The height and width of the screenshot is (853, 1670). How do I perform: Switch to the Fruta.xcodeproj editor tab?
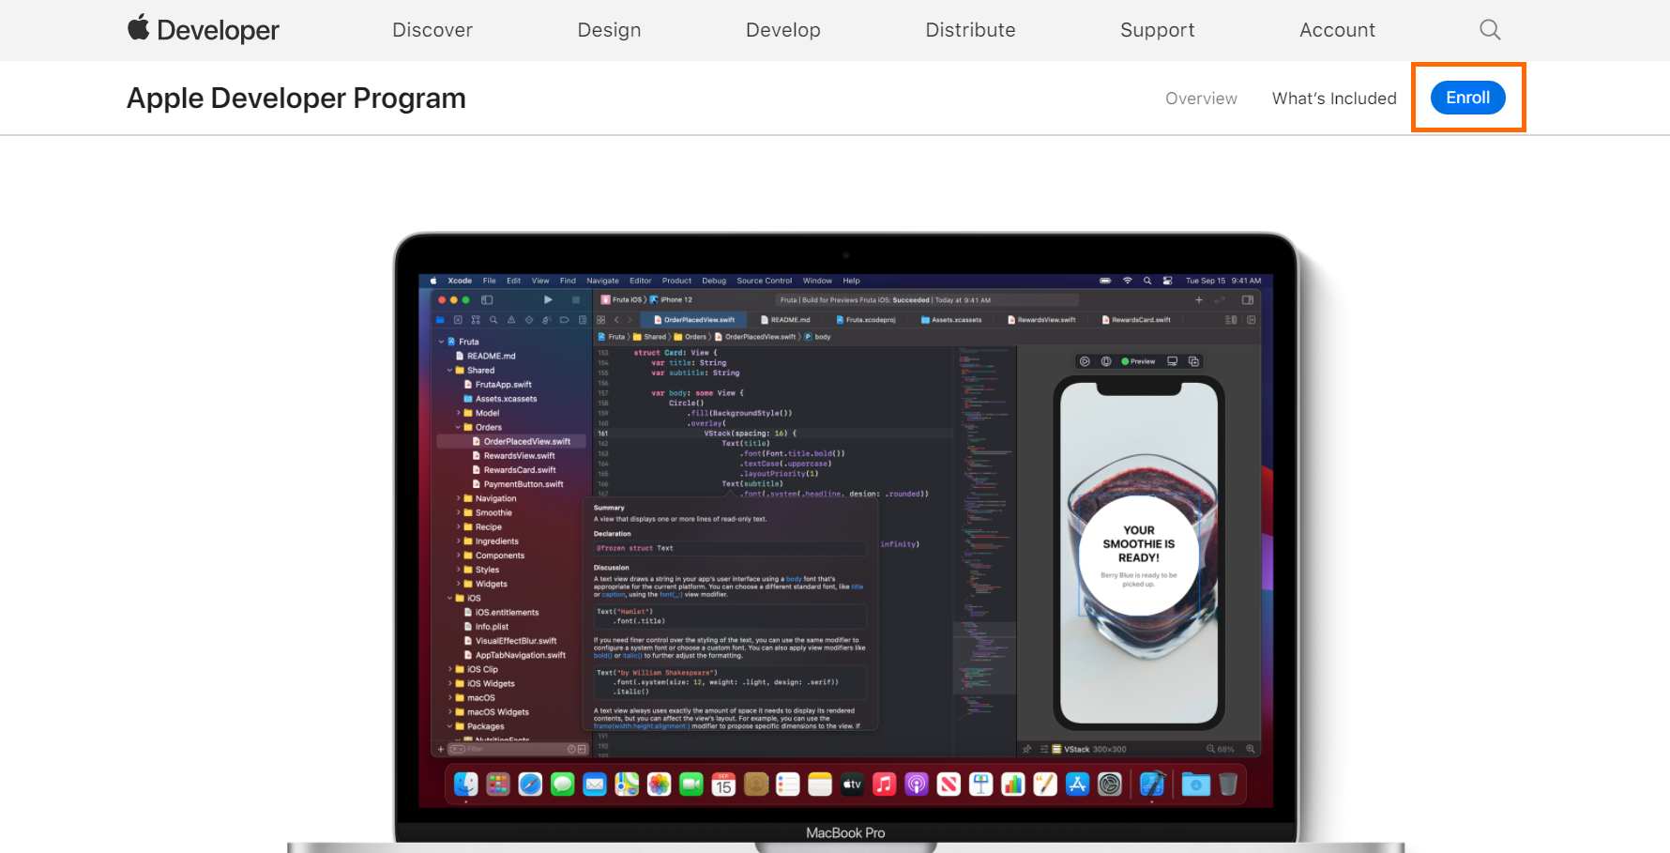tap(865, 320)
